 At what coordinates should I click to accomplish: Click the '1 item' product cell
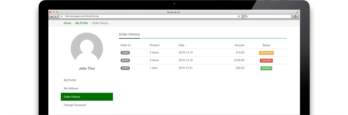pyautogui.click(x=153, y=68)
